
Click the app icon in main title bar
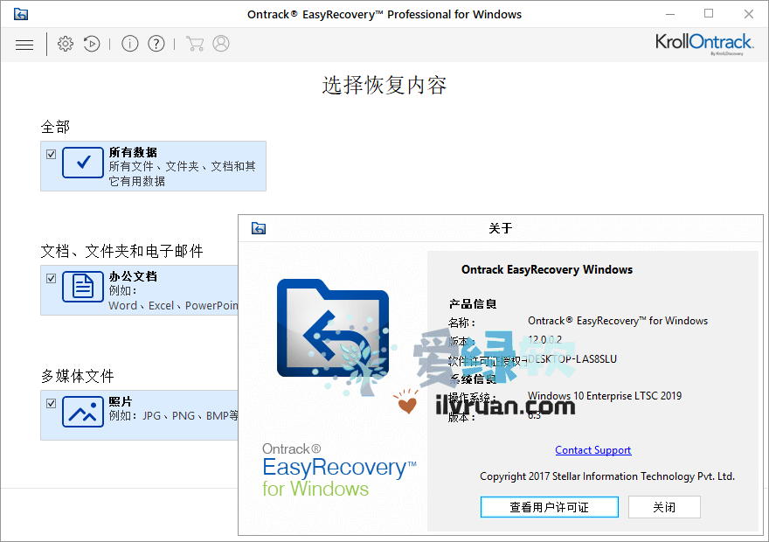click(21, 14)
